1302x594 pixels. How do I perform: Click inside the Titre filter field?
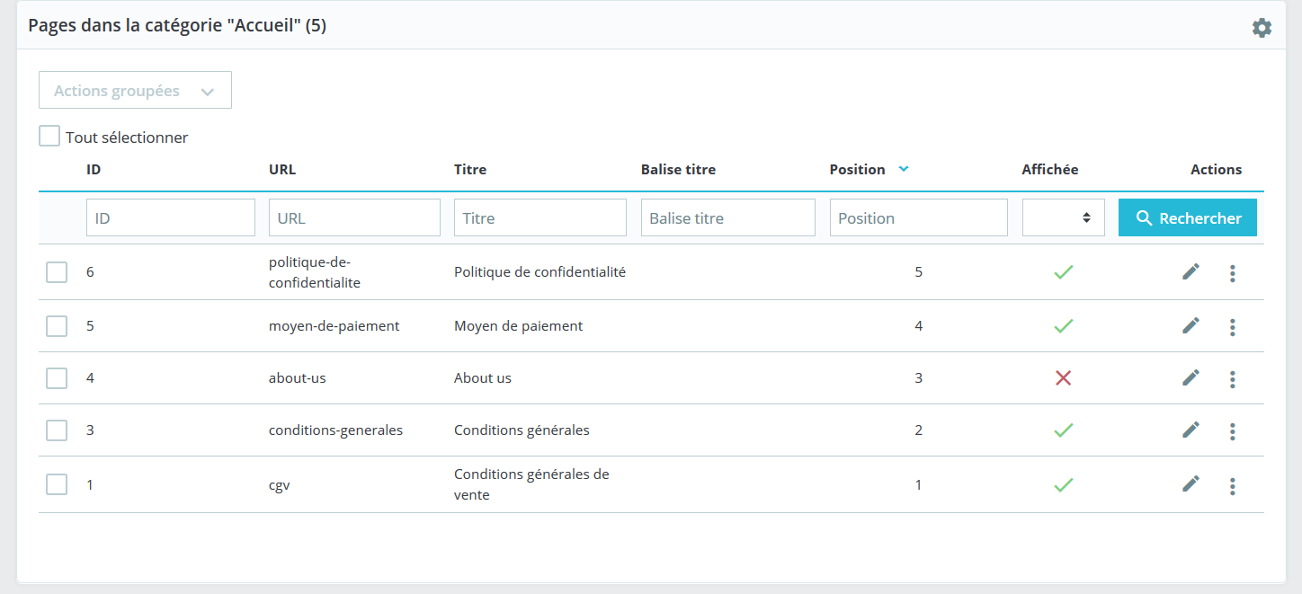[x=540, y=217]
